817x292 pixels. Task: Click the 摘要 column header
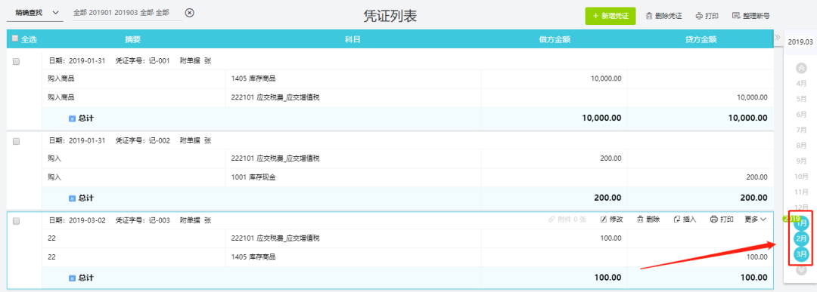tap(133, 39)
